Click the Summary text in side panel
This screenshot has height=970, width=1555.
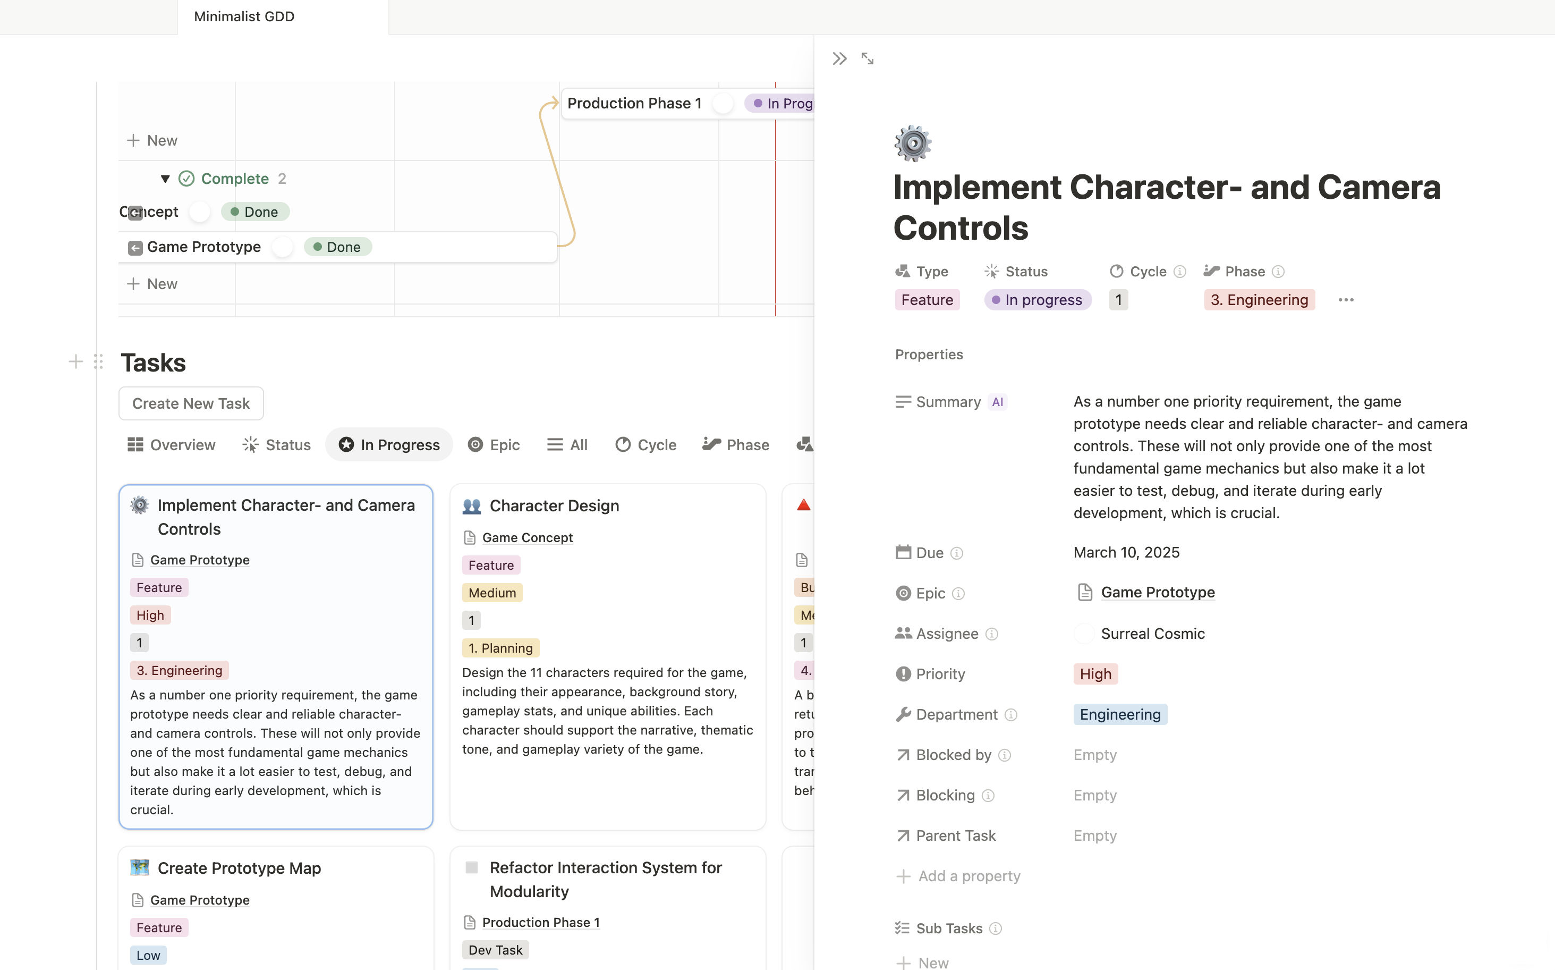[x=1270, y=458]
